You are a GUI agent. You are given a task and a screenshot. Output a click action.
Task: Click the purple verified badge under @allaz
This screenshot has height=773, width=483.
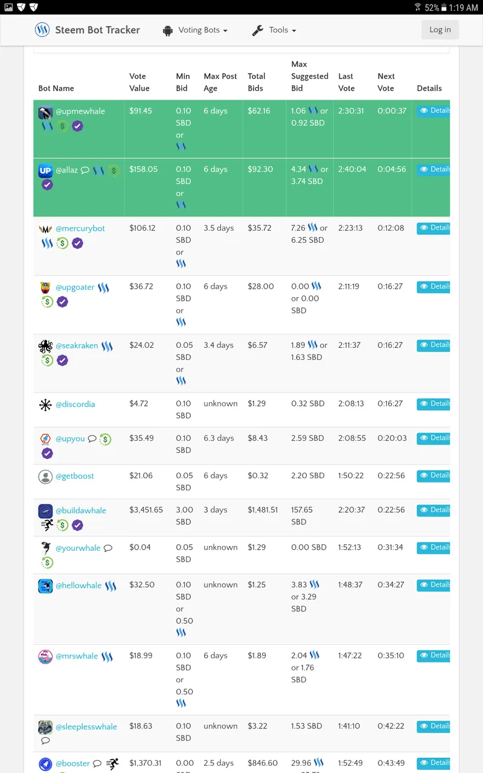coord(47,185)
